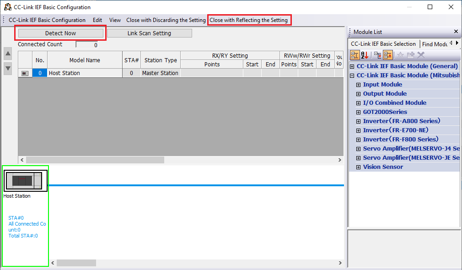
Task: Open Link Scan Setting
Action: point(150,33)
